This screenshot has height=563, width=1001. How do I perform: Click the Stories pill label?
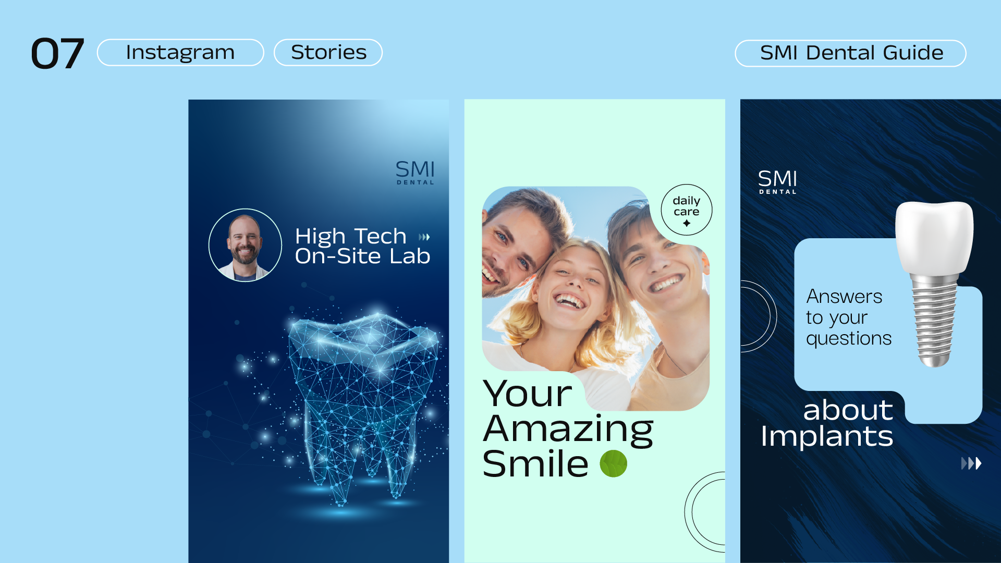click(328, 53)
